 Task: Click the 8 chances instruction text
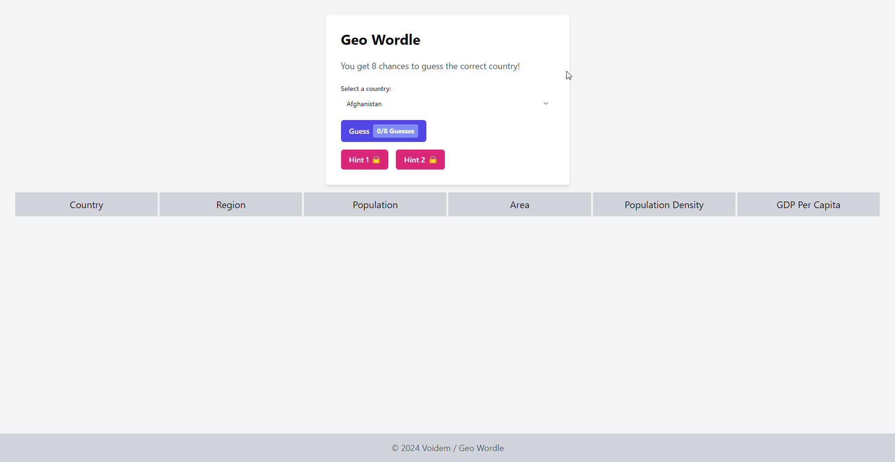click(x=430, y=66)
